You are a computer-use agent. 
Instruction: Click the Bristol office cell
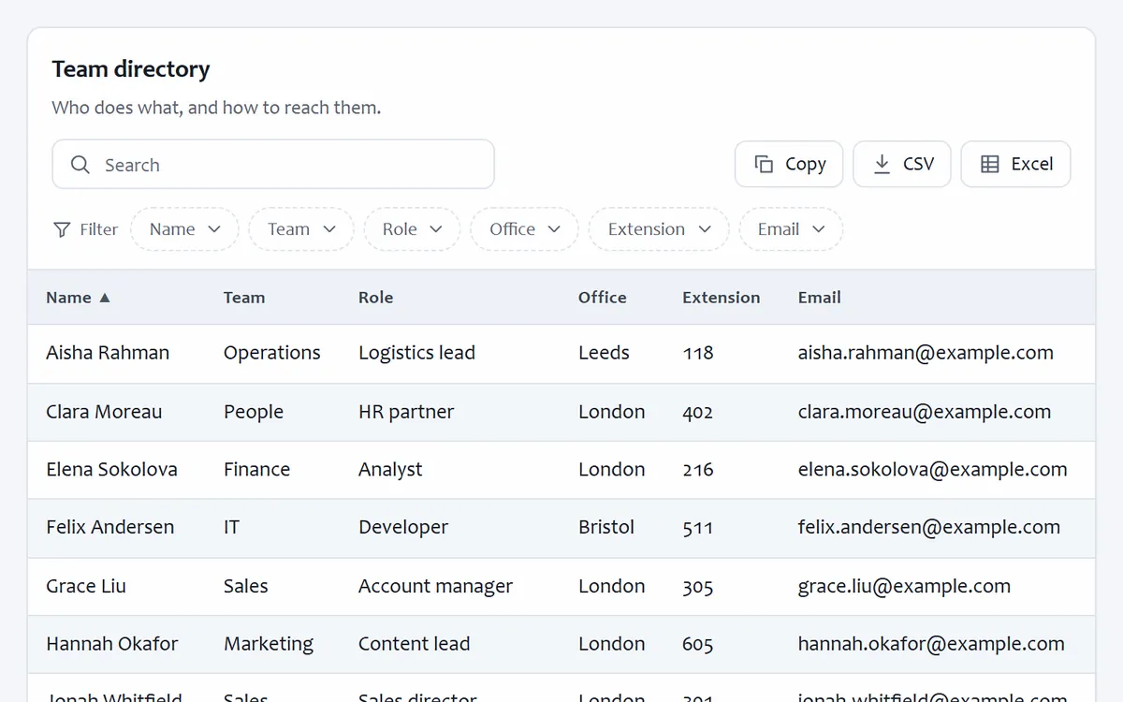coord(606,528)
